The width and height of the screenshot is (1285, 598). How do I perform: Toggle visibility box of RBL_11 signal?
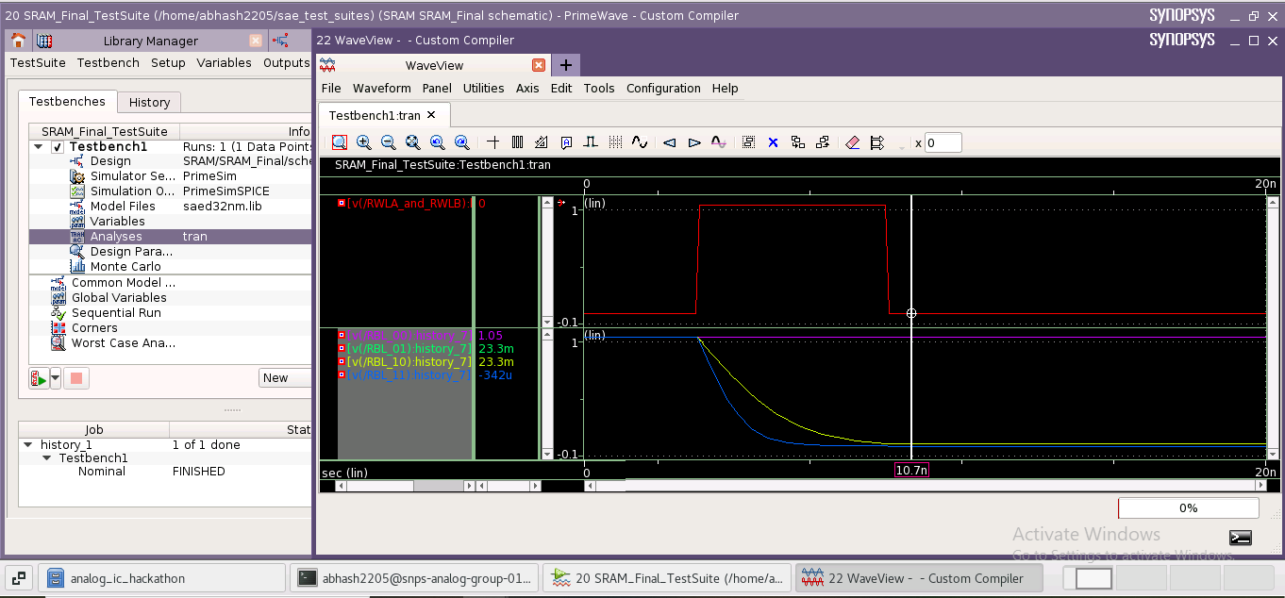pyautogui.click(x=342, y=375)
